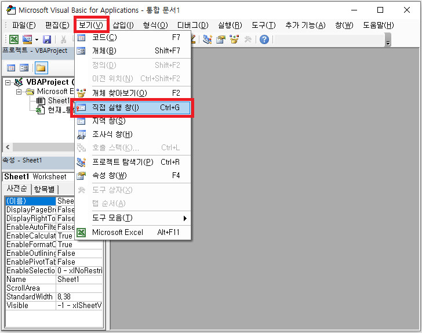422x333 pixels.
Task: Click Excel icon beside Microsoft Excel entry
Action: coord(81,232)
